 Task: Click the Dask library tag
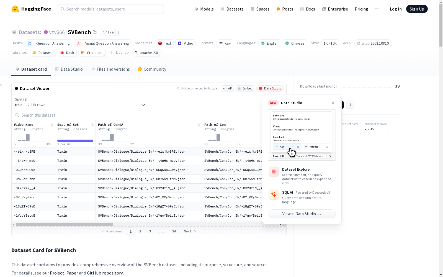[x=67, y=53]
